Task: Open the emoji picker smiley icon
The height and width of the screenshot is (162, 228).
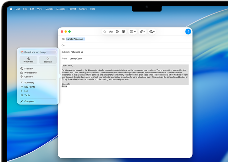Action: click(x=117, y=31)
